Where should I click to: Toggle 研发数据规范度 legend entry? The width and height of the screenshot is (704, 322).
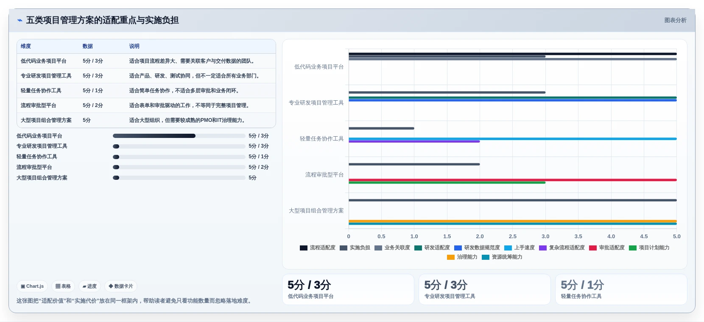point(477,248)
